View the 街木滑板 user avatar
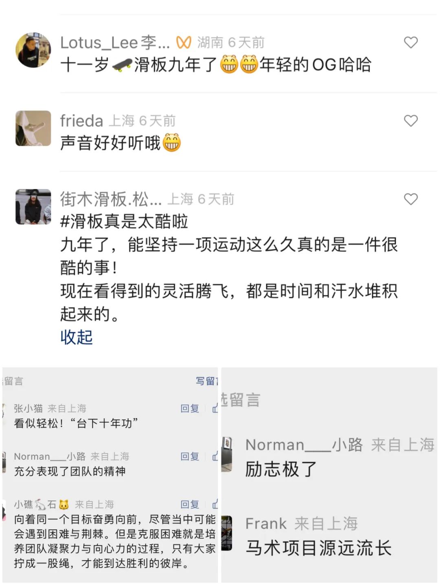The image size is (440, 585). (x=33, y=207)
